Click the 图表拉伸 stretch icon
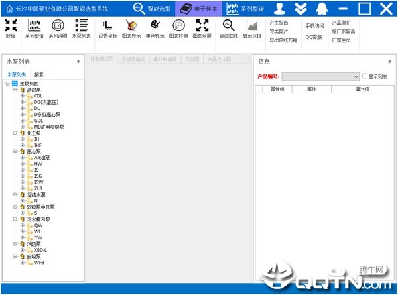Screen dimensions: 398x295 pyautogui.click(x=178, y=25)
